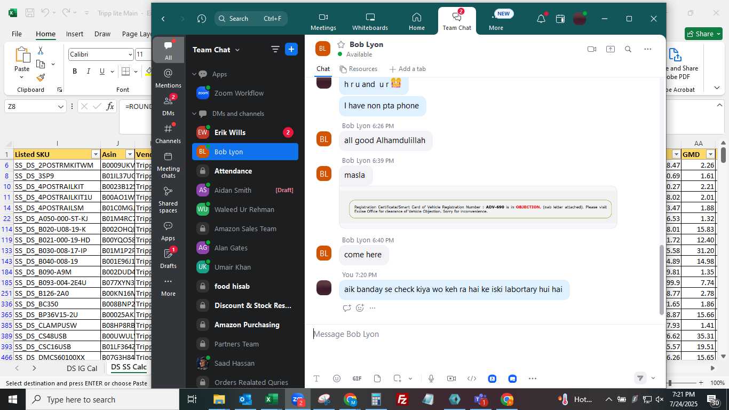Open more chat options in header
This screenshot has height=410, width=729.
point(647,49)
